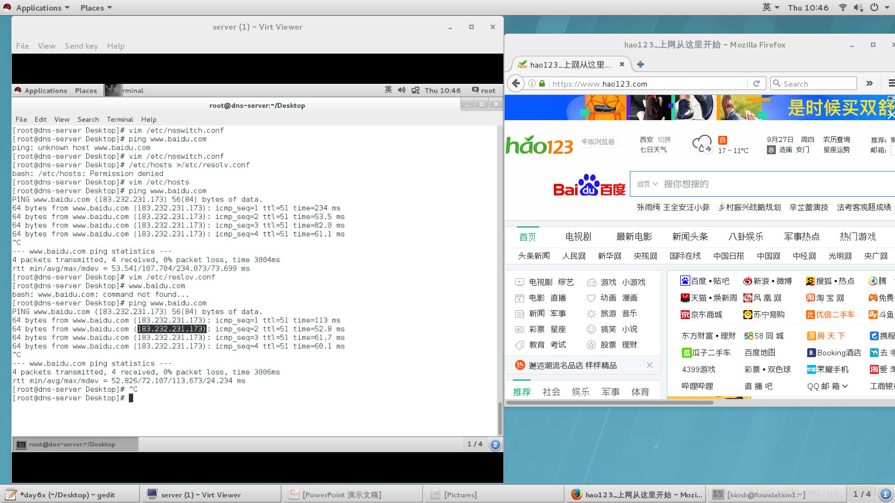Open the 京东商城 site link

click(701, 315)
